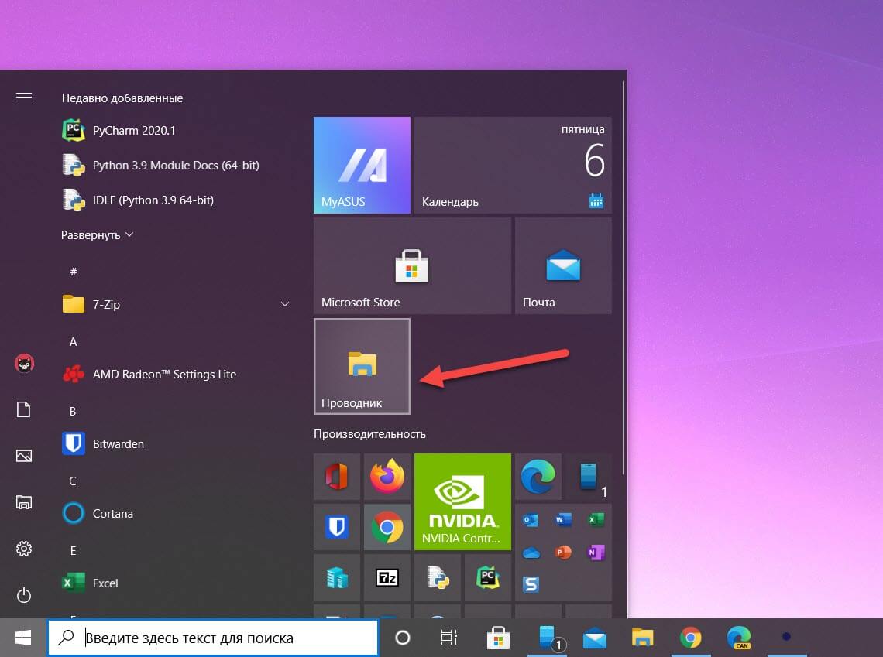Launch the Office tile in Производительность group
Screen dimensions: 883x657
pyautogui.click(x=337, y=477)
